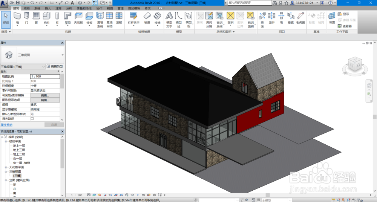
Task: Collapse the 立面 (建筑立面) tree node
Action: (x=6, y=180)
